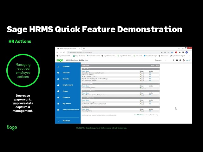Edit the Tax Form 2020 Federal W-4

(150, 77)
